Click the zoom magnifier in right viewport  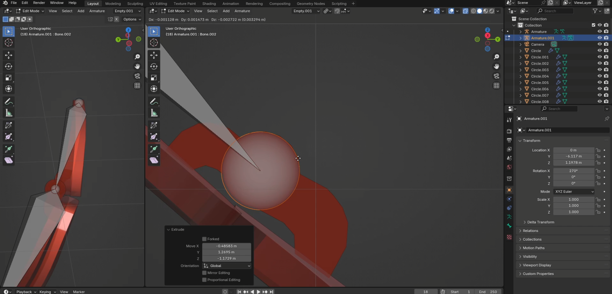(x=496, y=57)
